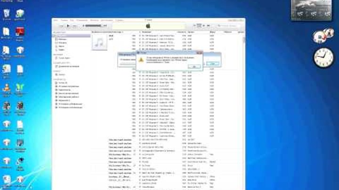Open the VLC media player desktop icon
Image resolution: width=339 pixels, height=190 pixels.
(x=7, y=88)
